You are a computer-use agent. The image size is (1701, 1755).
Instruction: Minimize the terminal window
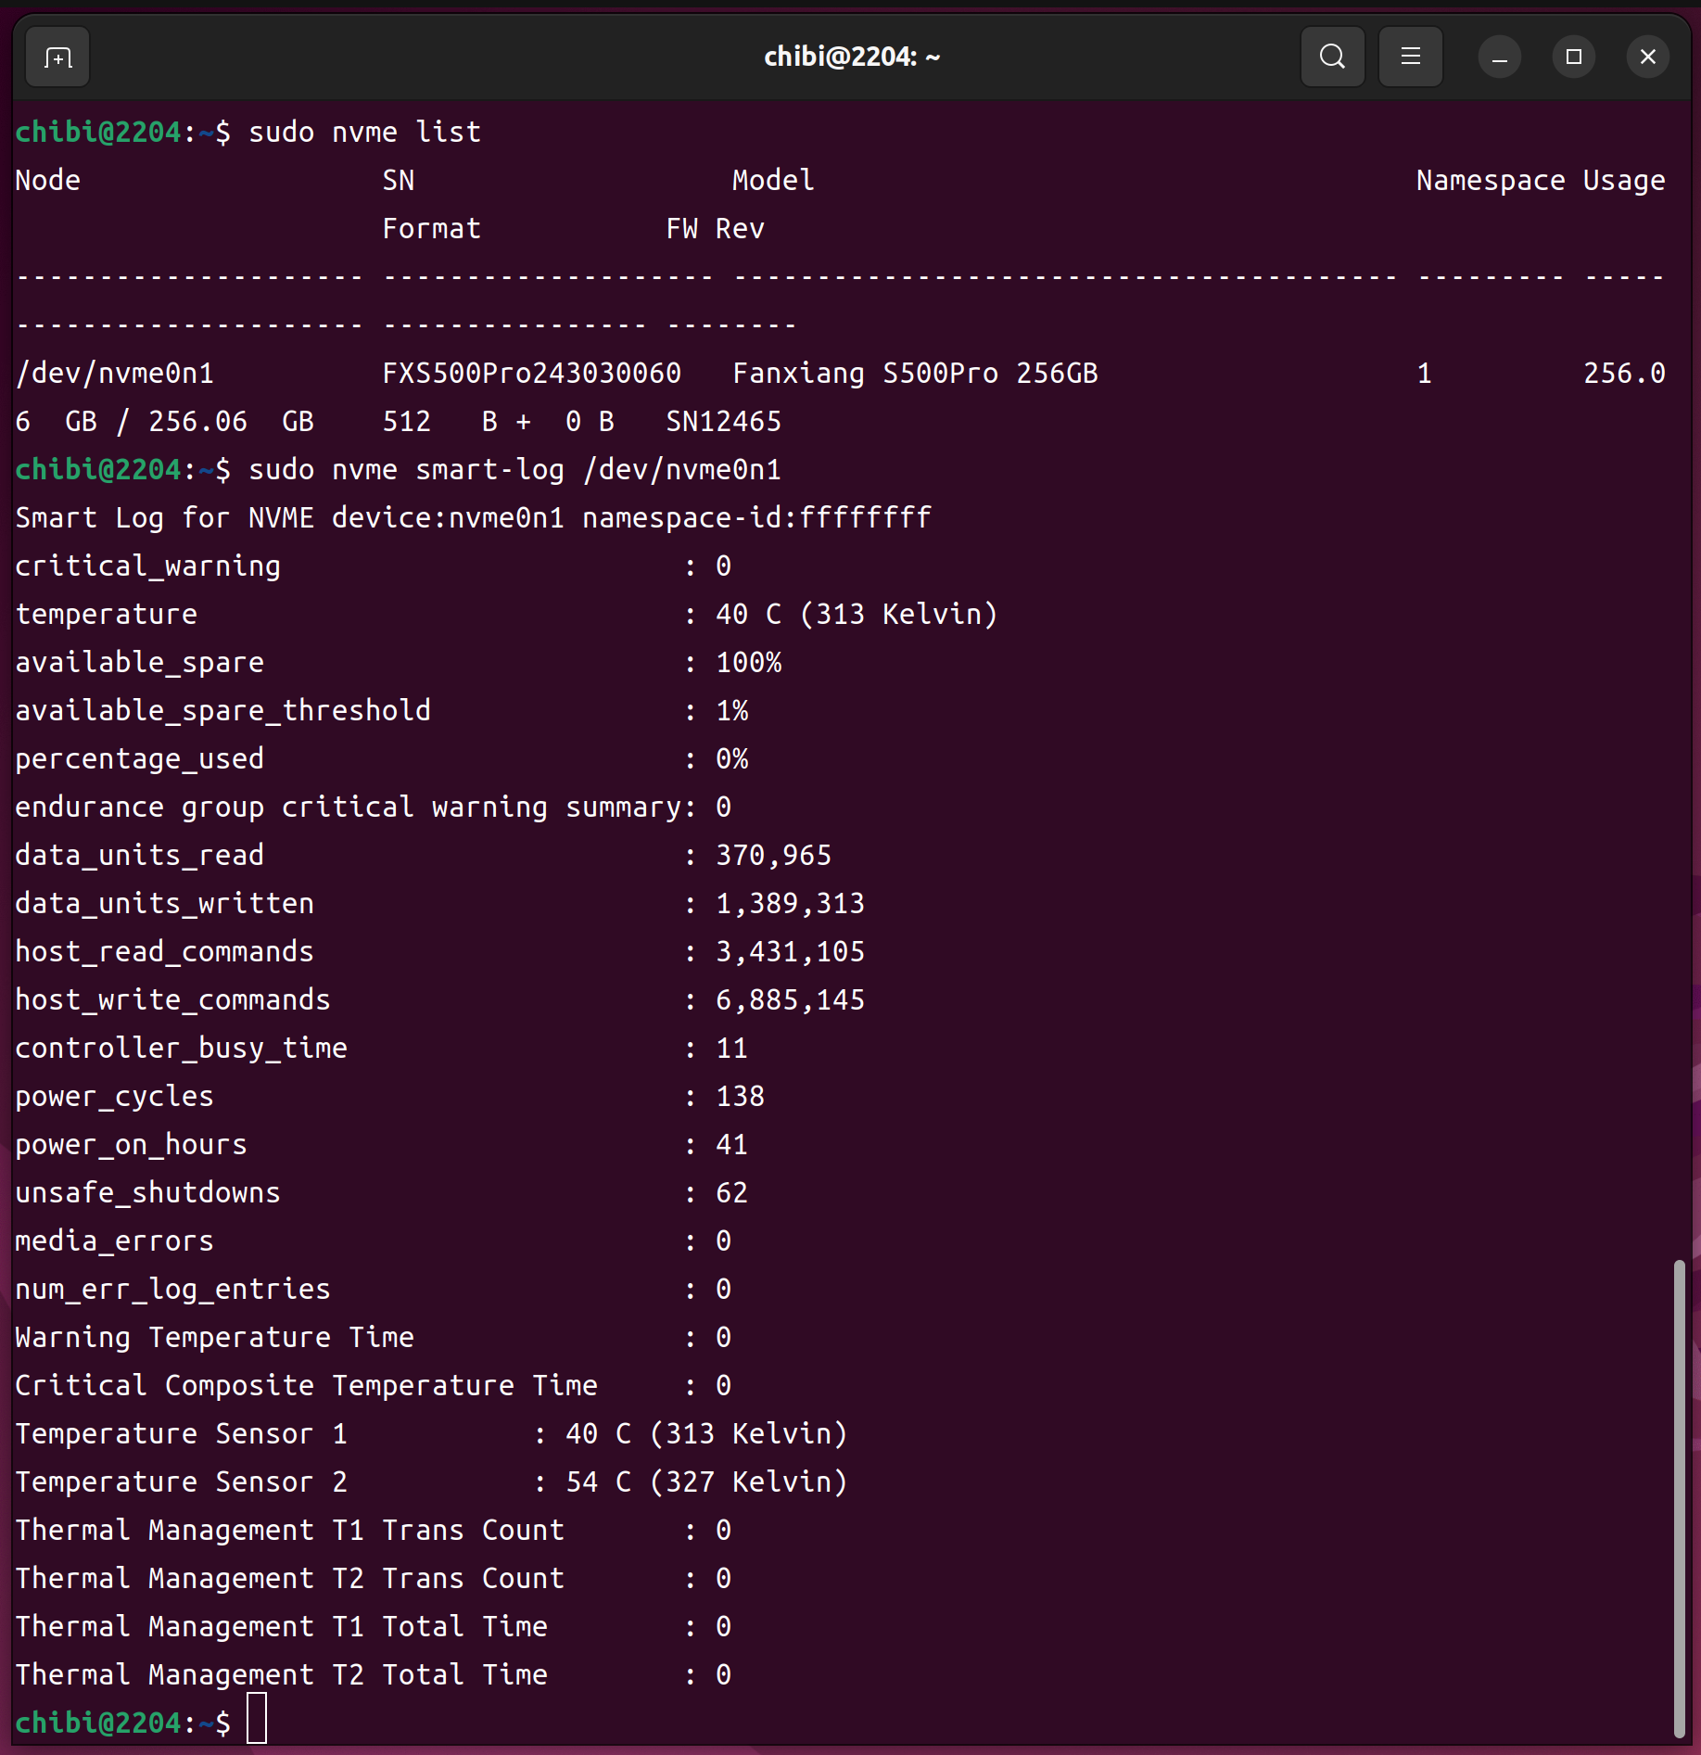pyautogui.click(x=1499, y=57)
